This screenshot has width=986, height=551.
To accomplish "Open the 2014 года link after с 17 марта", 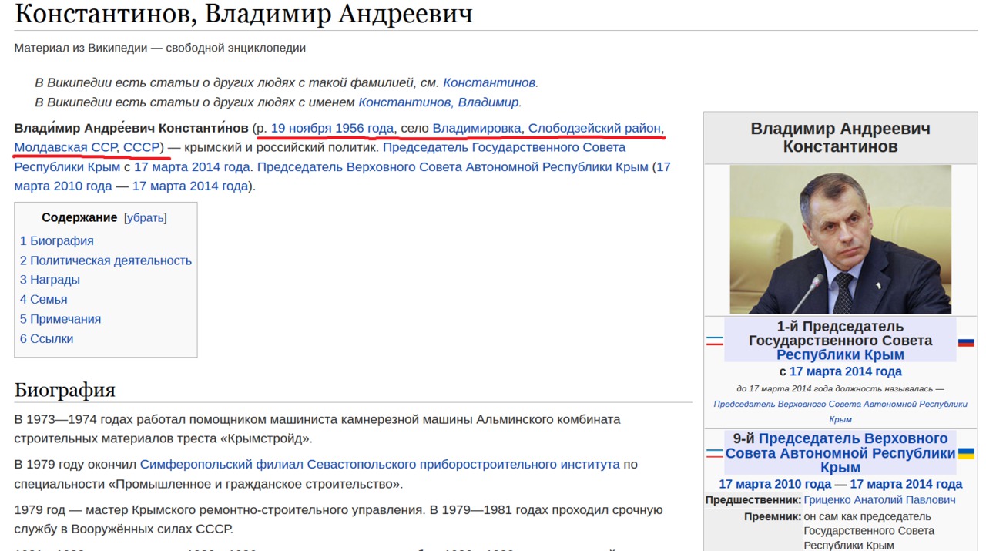I will click(x=220, y=166).
